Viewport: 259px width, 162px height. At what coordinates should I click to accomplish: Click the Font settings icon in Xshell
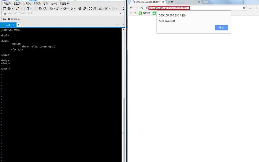[x=72, y=9]
